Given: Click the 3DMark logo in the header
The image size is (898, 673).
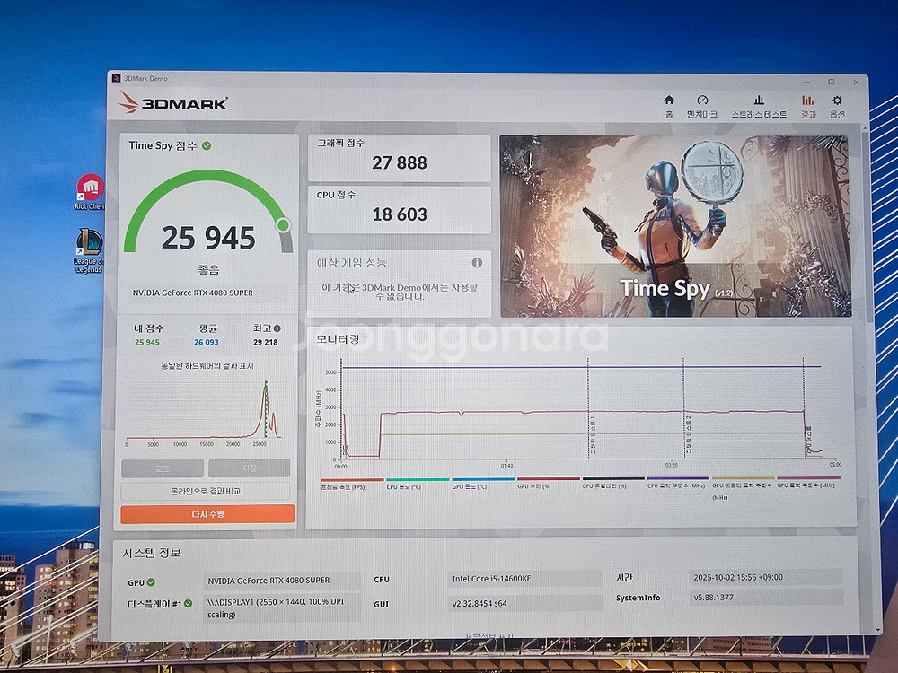Looking at the screenshot, I should pyautogui.click(x=173, y=103).
